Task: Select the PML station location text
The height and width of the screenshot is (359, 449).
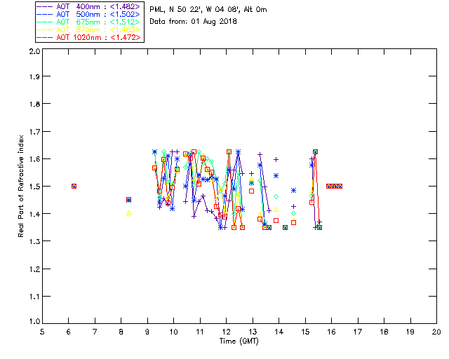Action: (208, 10)
